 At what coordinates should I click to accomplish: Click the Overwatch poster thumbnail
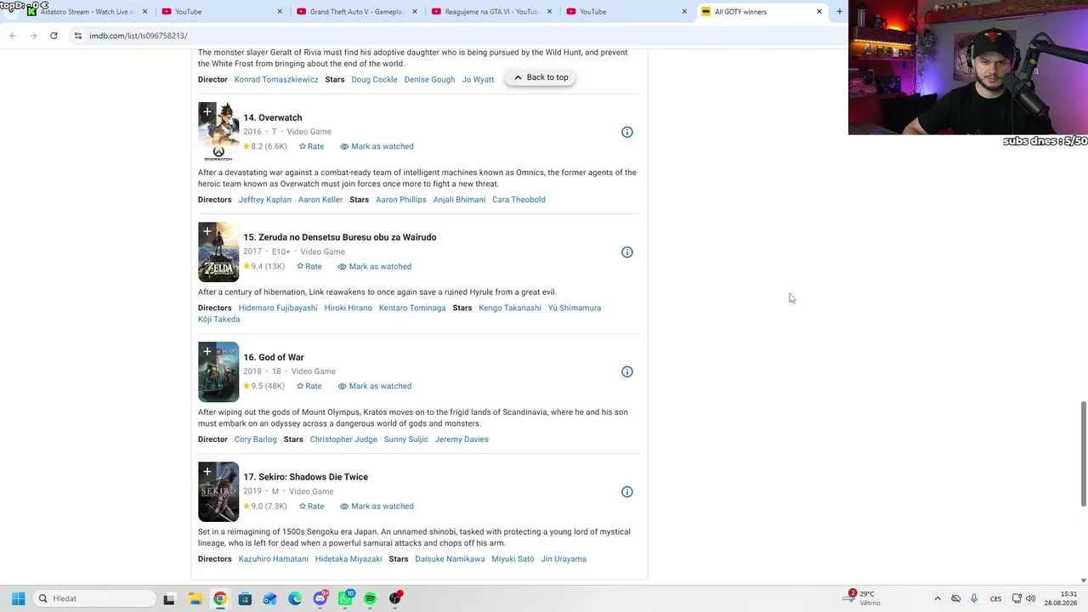(218, 133)
